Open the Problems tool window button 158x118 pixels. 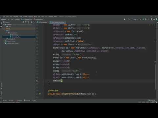pos(19,100)
